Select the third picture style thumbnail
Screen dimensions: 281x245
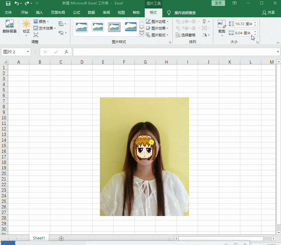tap(114, 27)
